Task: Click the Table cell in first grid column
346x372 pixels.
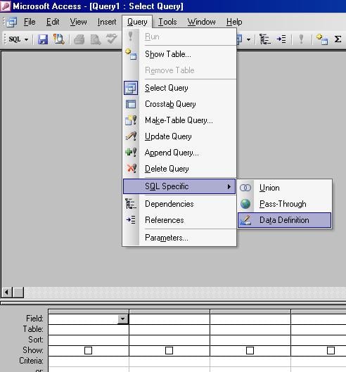Action: [89, 330]
